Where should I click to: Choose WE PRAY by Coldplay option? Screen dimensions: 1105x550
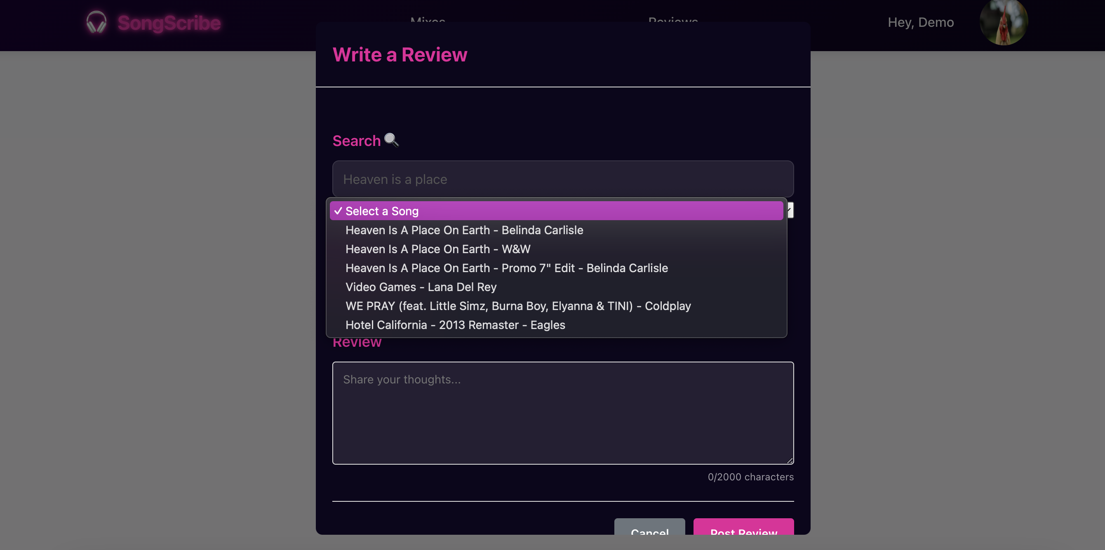[556, 306]
